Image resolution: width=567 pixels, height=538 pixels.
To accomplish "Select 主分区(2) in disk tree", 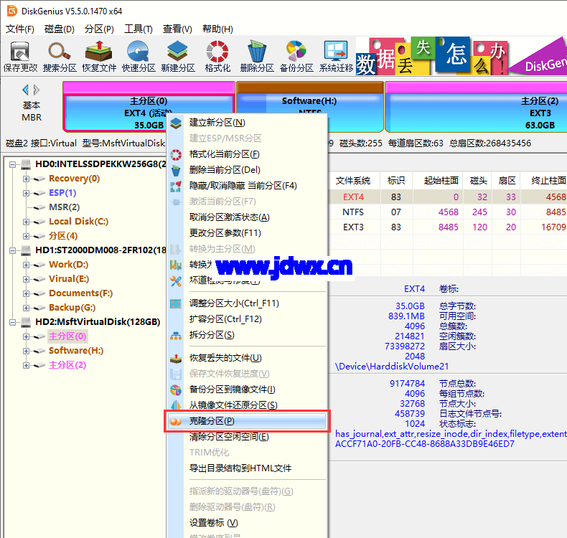I will [x=67, y=365].
